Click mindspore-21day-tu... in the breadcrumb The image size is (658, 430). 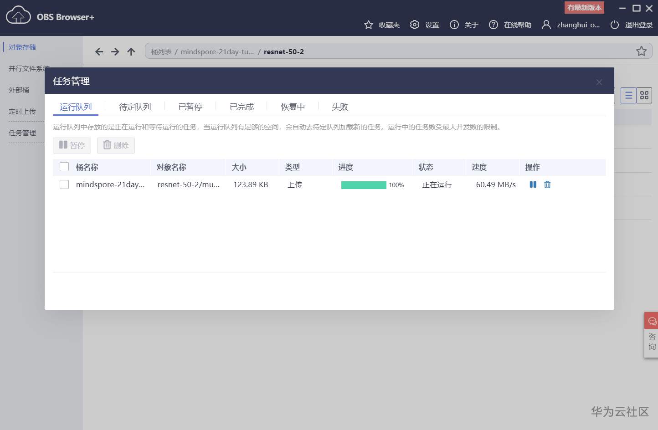tap(217, 51)
